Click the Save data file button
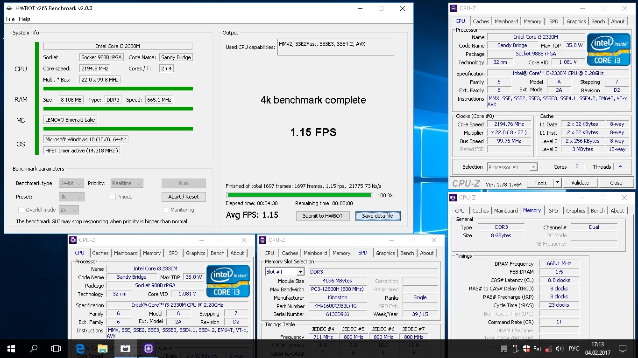The image size is (638, 358). click(378, 216)
